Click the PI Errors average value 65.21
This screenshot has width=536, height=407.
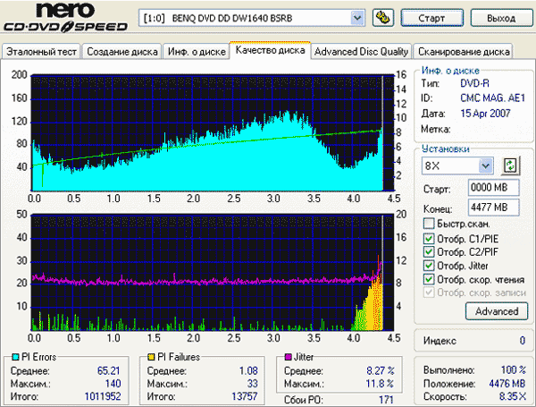(109, 370)
